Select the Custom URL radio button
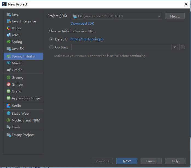The height and width of the screenshot is (168, 191). [x=51, y=47]
